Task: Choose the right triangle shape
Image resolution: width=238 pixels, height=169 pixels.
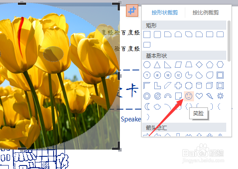Action: tap(168, 65)
